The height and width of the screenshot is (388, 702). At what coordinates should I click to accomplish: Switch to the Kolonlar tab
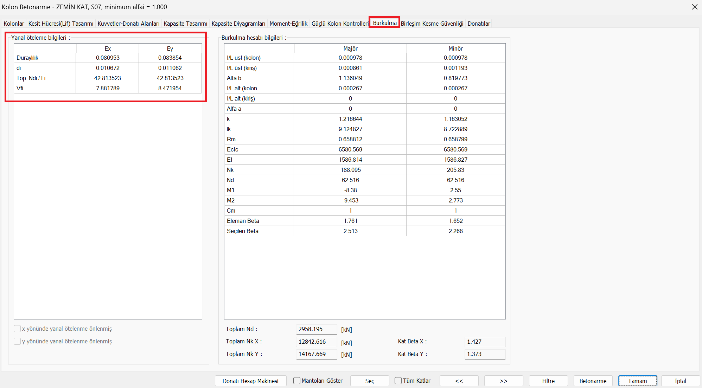coord(14,24)
